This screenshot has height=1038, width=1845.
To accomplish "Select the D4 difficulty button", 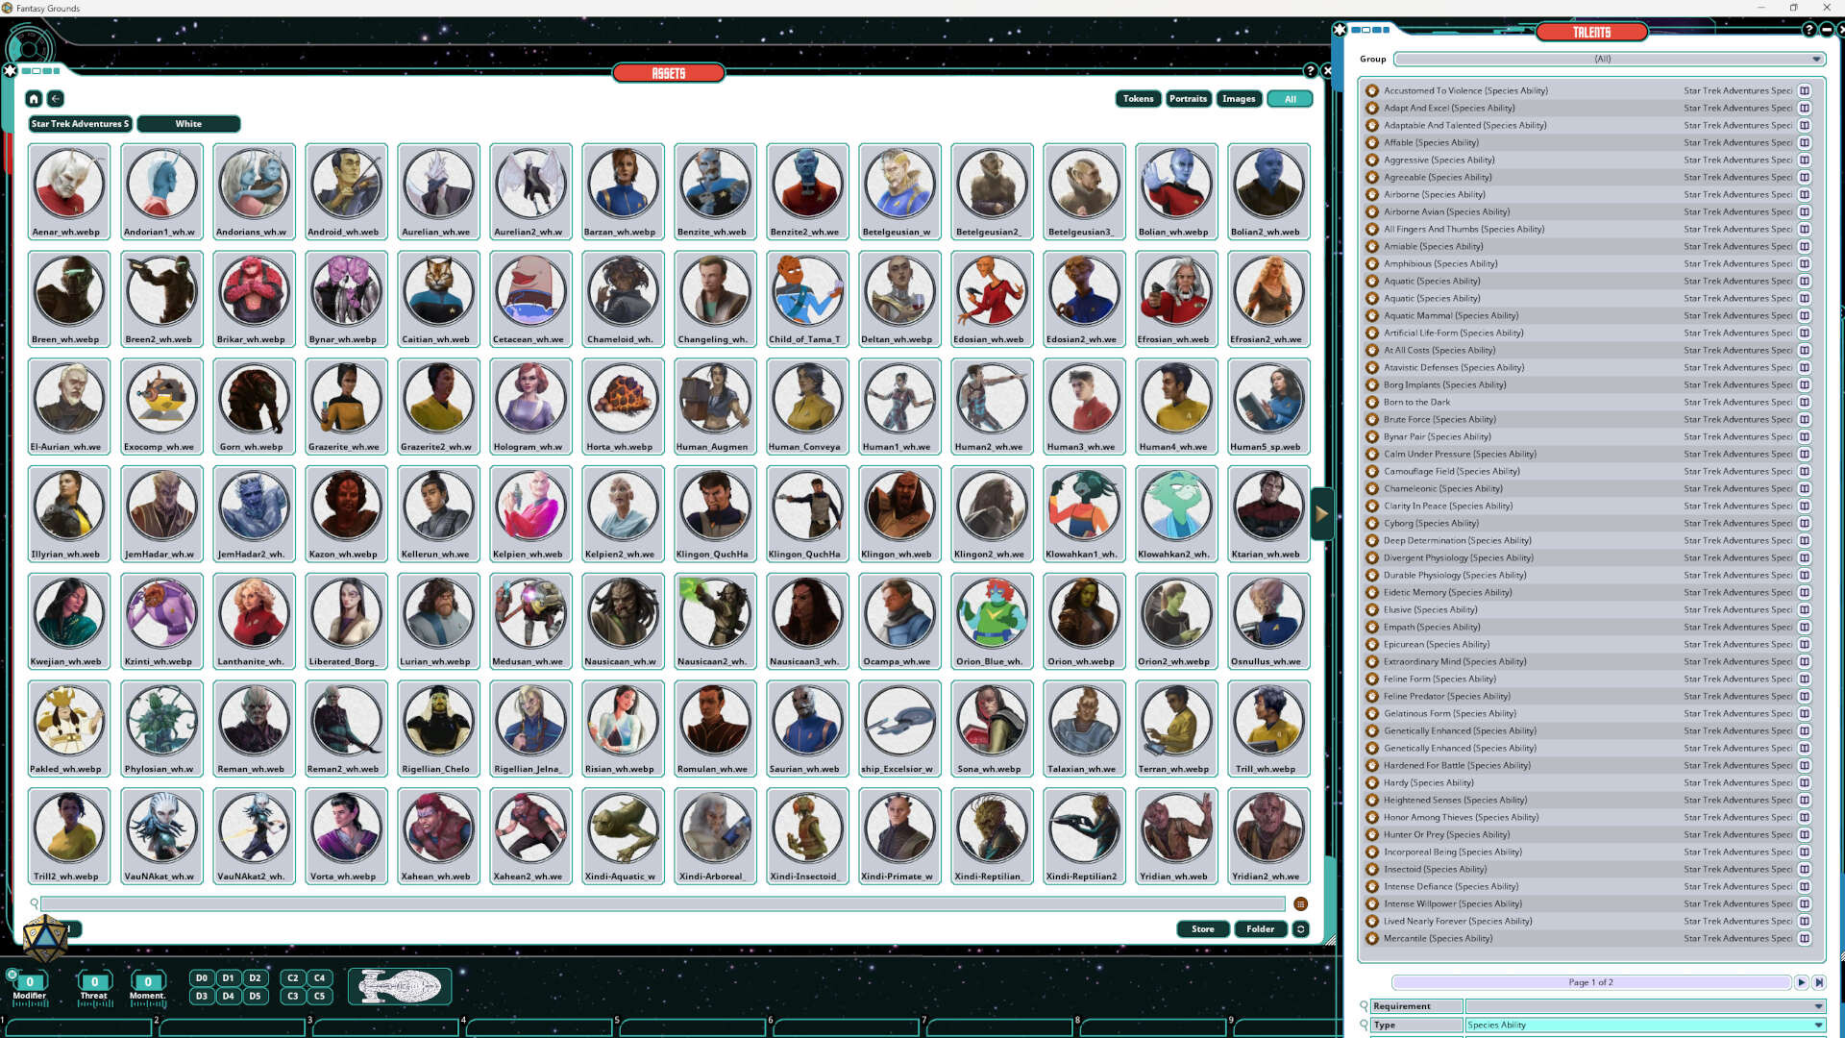I will (229, 997).
